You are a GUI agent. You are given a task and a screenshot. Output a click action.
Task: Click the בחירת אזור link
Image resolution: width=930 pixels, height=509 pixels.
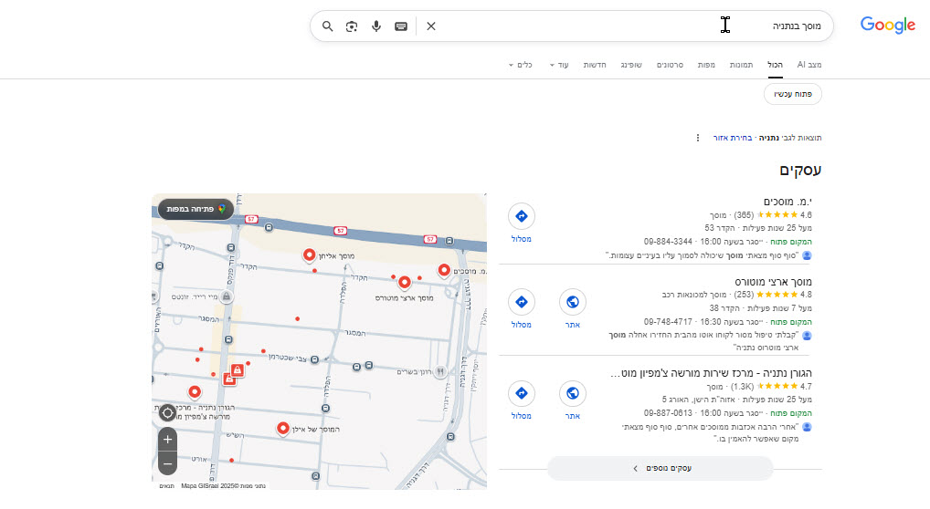(x=733, y=138)
